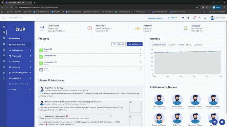Focus the Buscar search field
This screenshot has width=227, height=127.
[22, 18]
